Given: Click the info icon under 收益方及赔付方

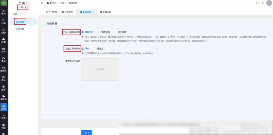Looking at the screenshot, I should point(83,54).
